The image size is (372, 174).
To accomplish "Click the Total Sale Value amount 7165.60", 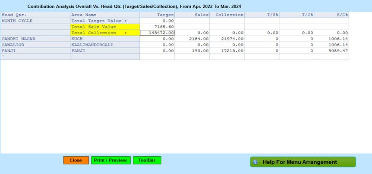I will pos(158,27).
